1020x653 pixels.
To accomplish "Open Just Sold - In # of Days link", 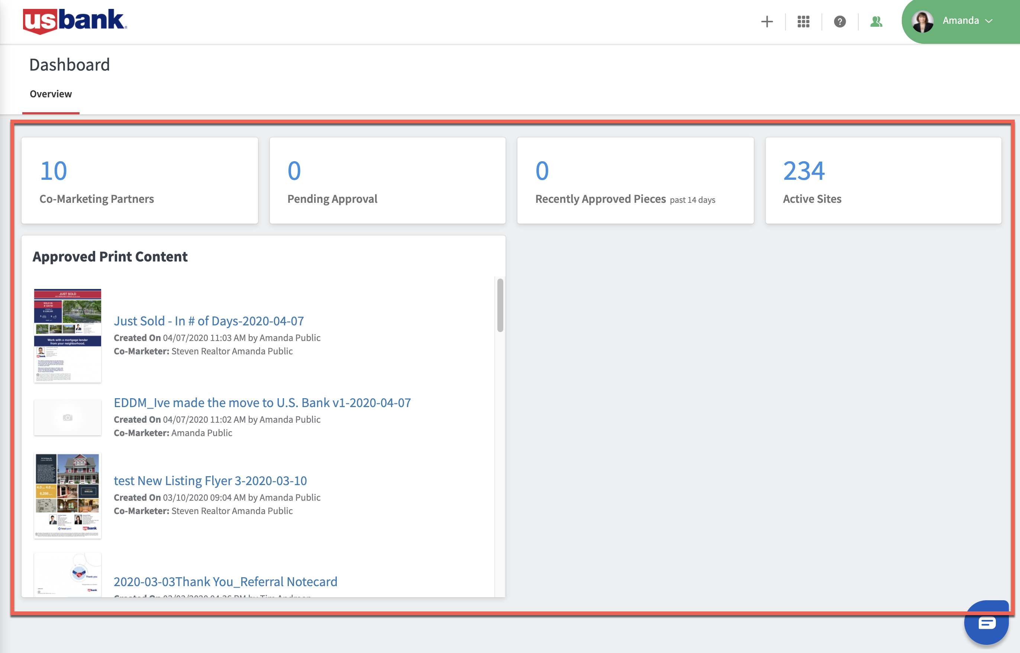I will [209, 321].
